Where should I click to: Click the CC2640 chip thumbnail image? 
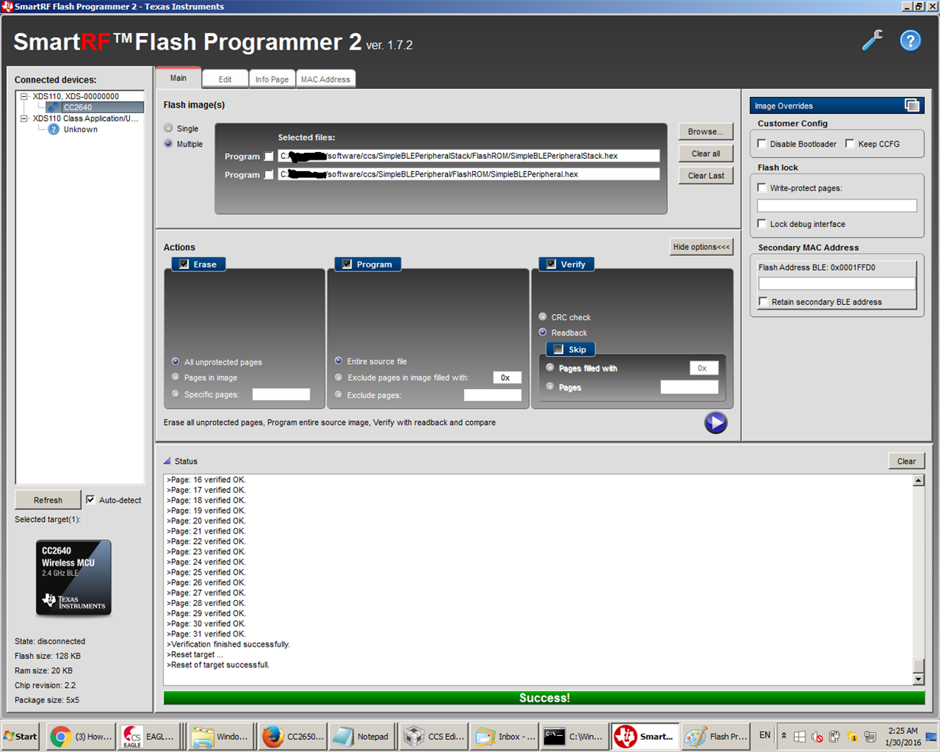coord(73,578)
